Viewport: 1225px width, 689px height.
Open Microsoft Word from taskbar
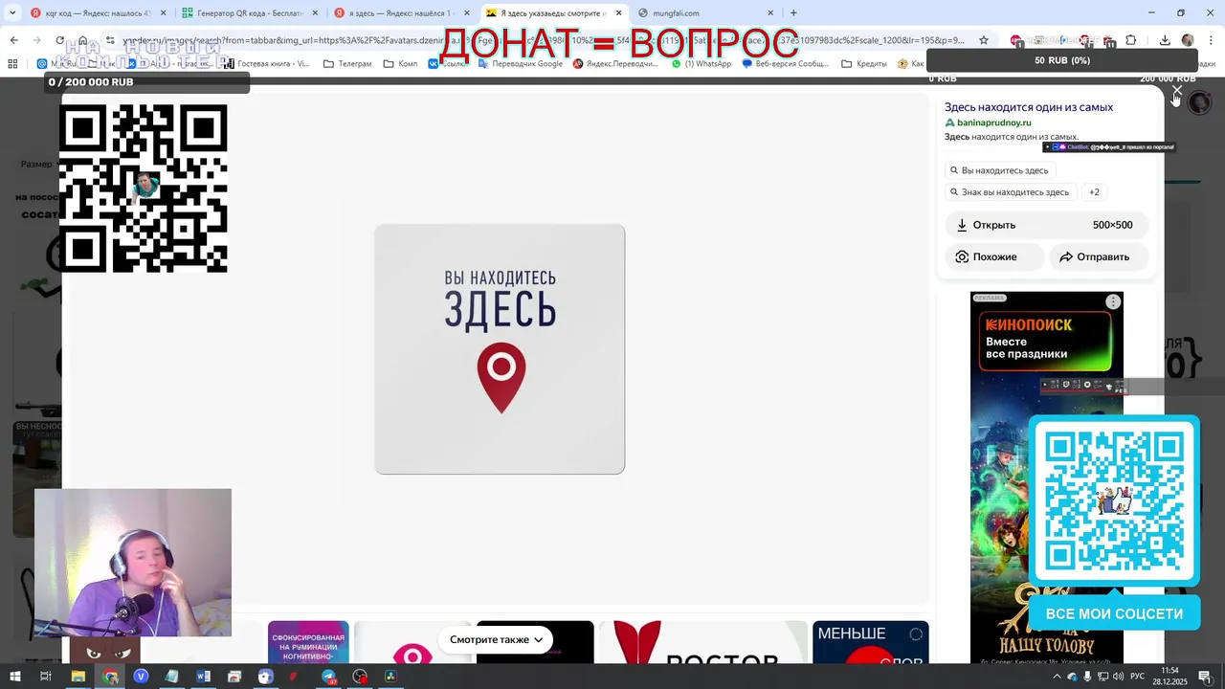click(x=203, y=677)
